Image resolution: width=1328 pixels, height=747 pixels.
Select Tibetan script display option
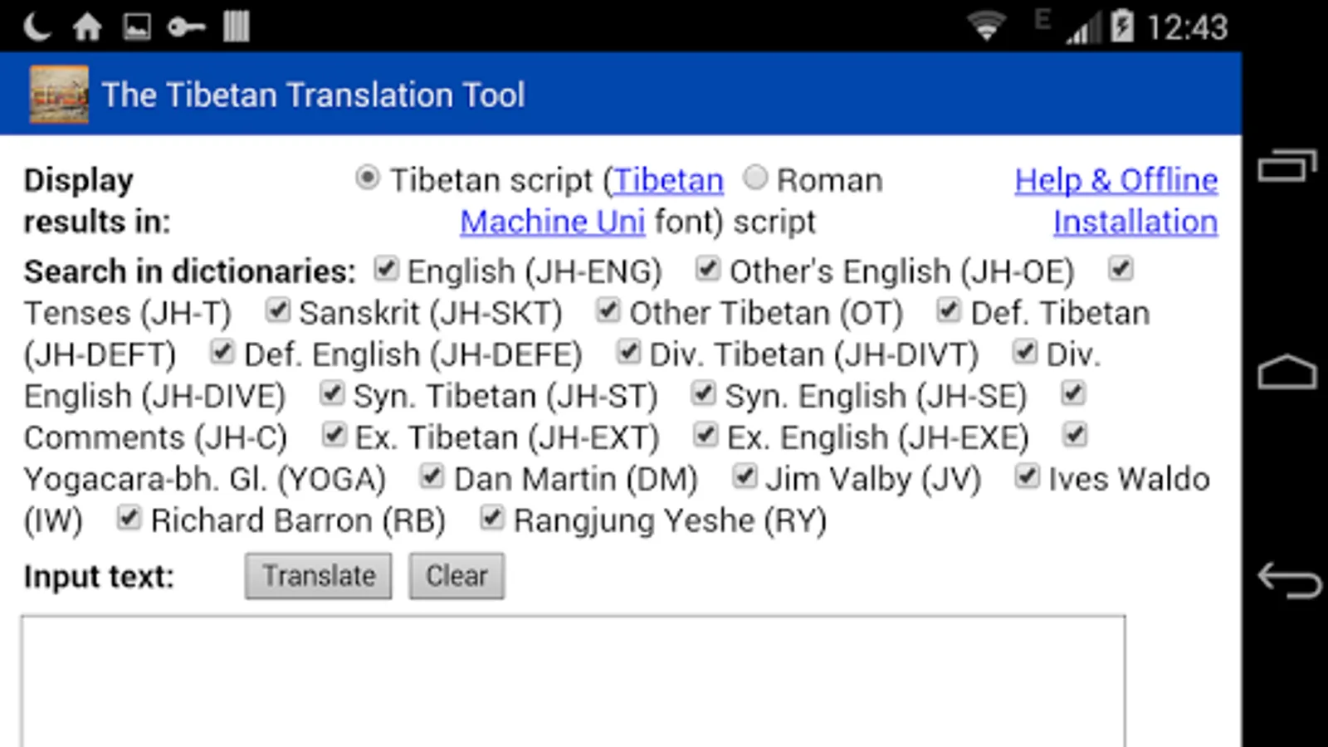[367, 178]
